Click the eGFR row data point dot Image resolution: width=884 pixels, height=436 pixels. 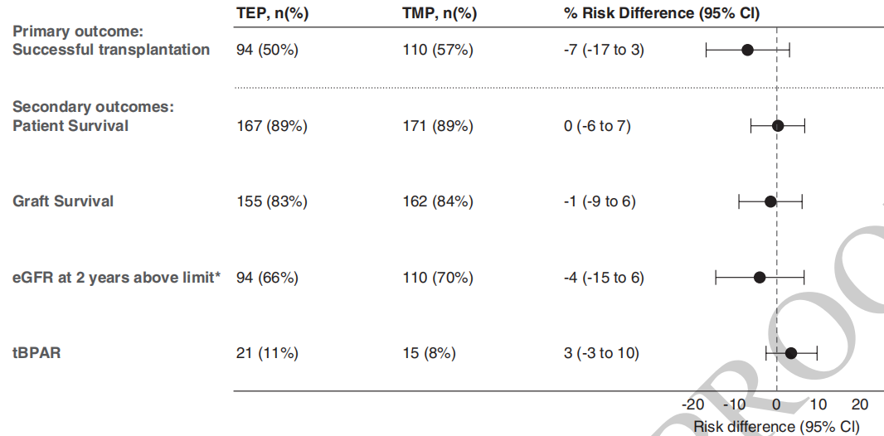click(x=760, y=277)
